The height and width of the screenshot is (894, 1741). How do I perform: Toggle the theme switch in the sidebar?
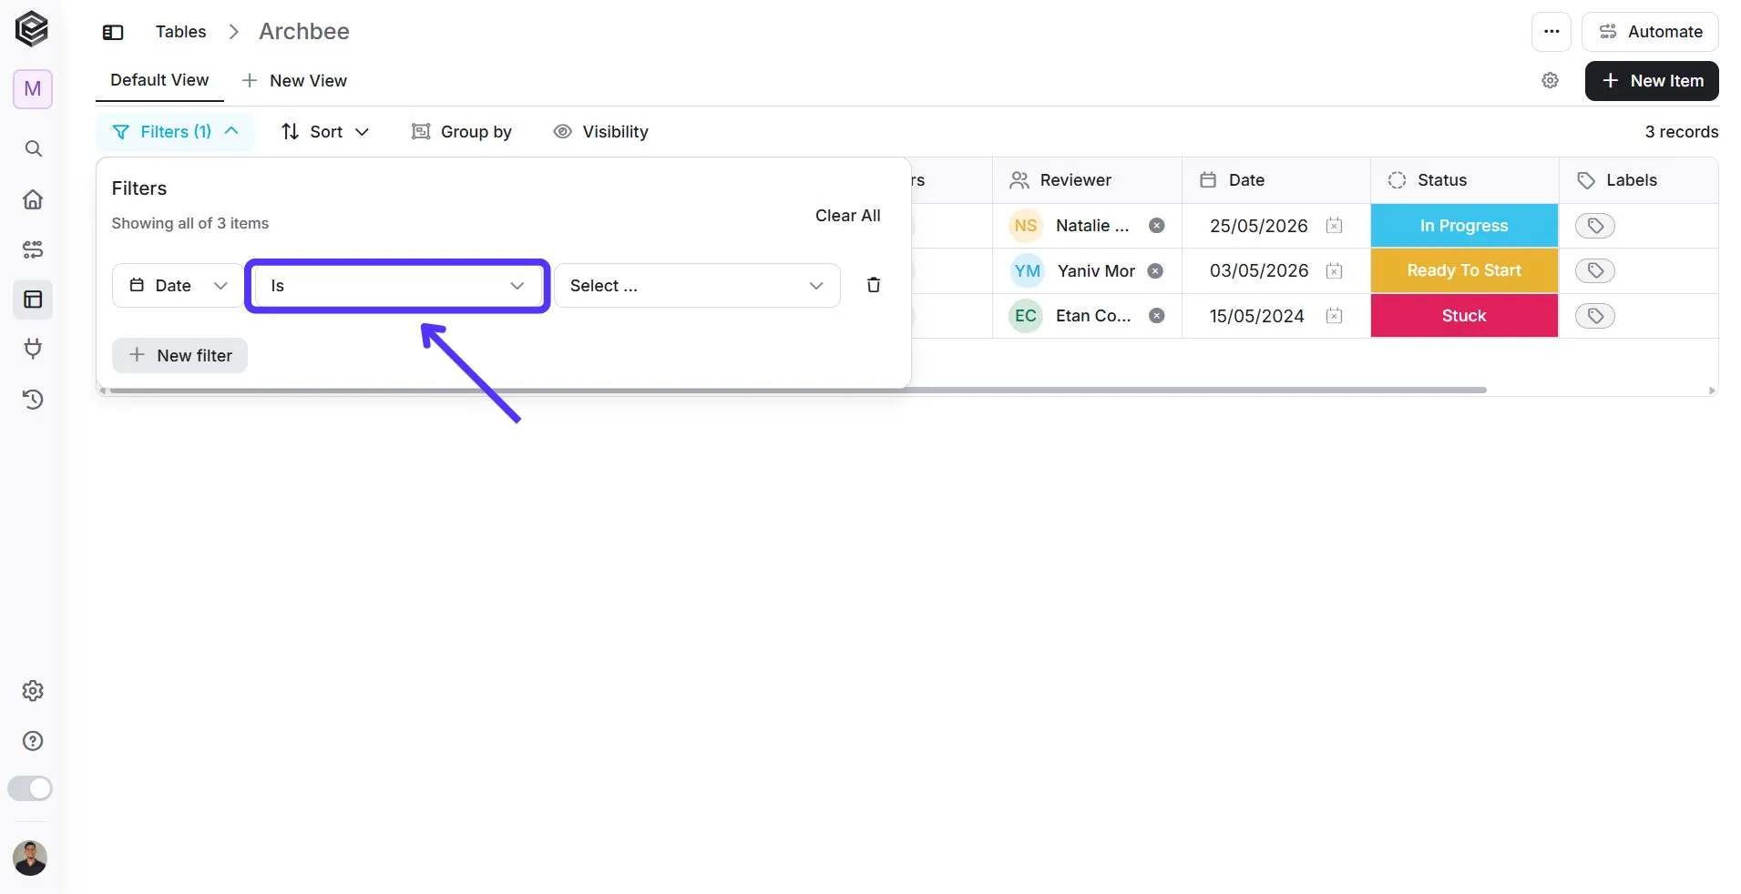click(x=30, y=788)
